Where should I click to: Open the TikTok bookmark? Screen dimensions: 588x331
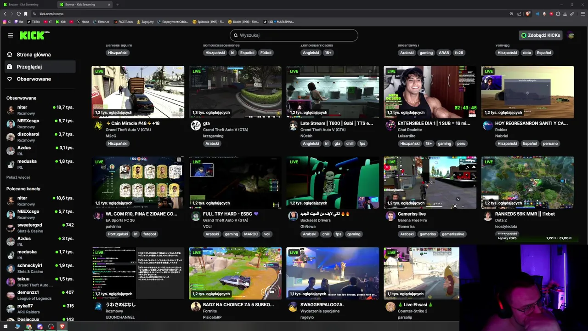tap(34, 22)
